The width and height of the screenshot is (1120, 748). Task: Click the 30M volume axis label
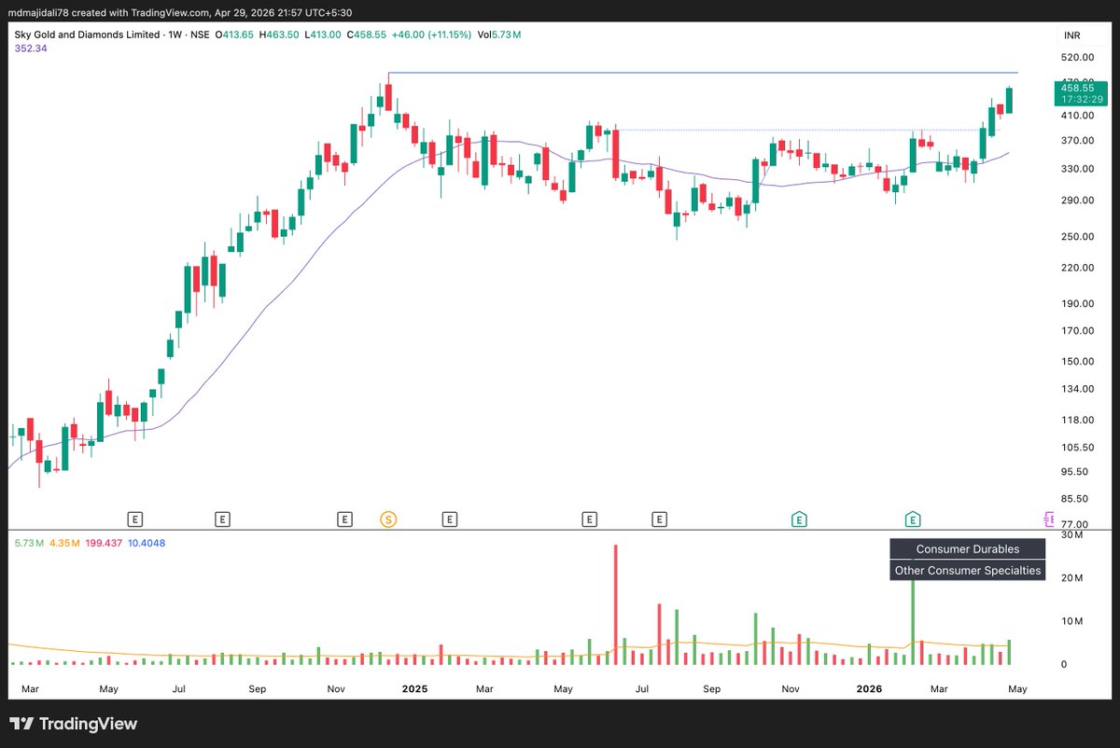(x=1071, y=536)
